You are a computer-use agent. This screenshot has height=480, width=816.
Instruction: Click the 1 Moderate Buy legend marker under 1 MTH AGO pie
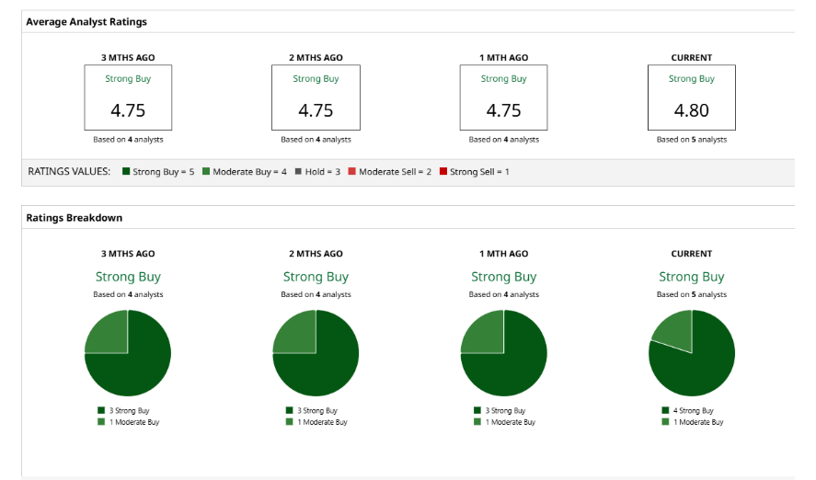coord(477,422)
